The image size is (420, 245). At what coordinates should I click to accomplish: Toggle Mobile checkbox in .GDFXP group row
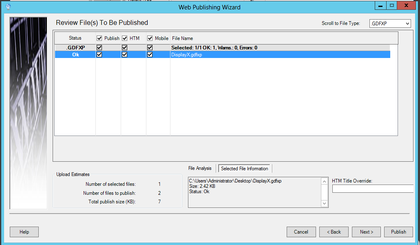(150, 48)
